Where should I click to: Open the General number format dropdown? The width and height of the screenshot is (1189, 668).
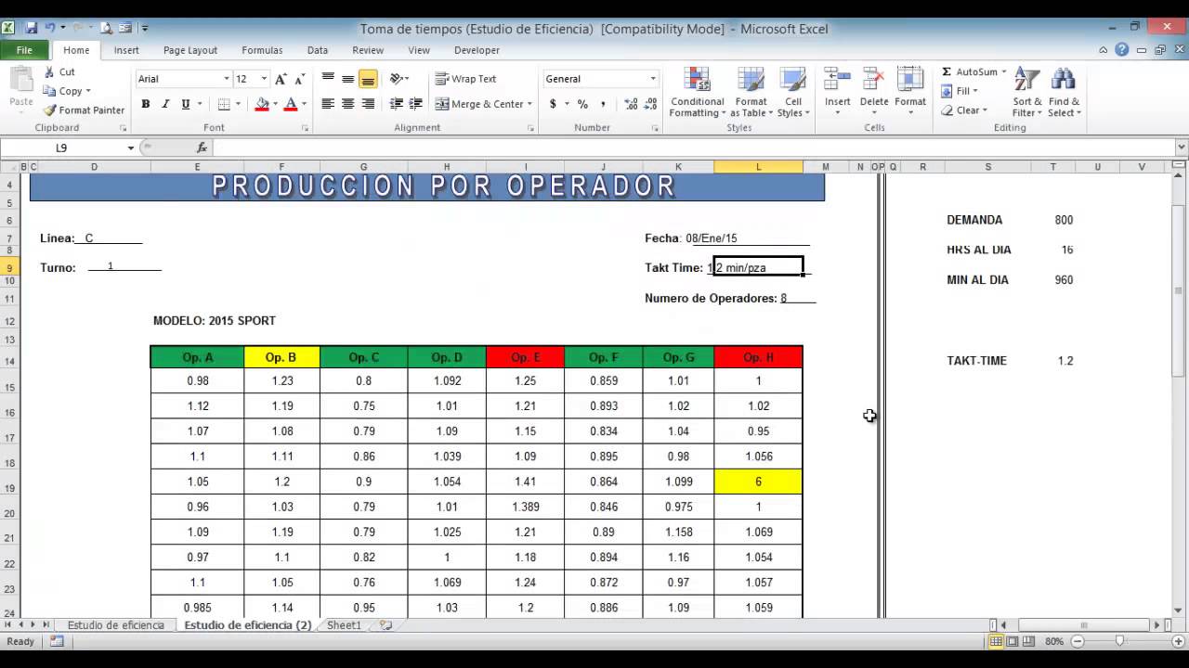coord(653,79)
